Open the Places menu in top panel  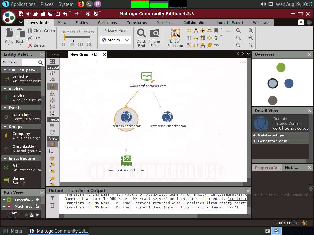pyautogui.click(x=47, y=4)
